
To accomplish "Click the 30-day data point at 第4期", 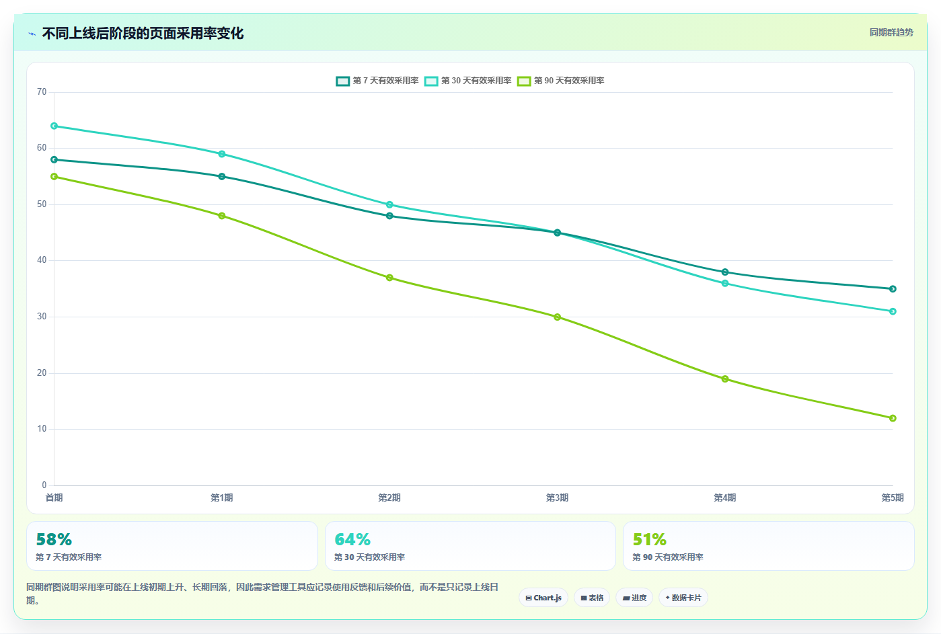I will pos(725,283).
